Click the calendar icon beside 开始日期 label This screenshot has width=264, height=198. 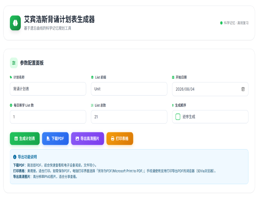tap(173, 77)
